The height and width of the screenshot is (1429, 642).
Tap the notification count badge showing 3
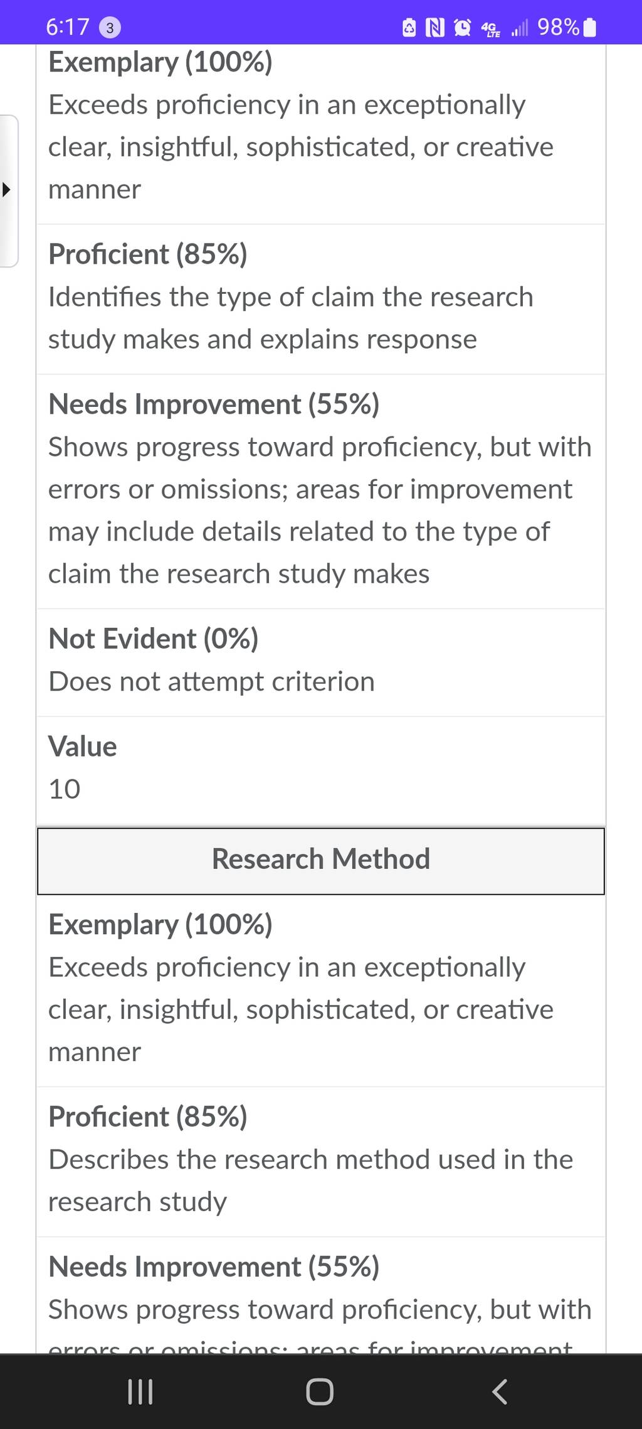click(x=110, y=28)
